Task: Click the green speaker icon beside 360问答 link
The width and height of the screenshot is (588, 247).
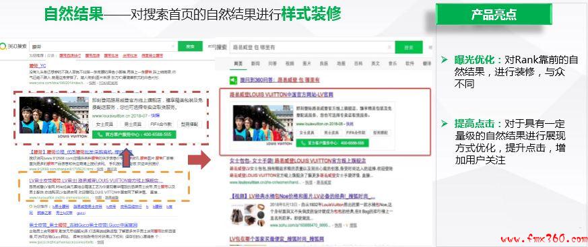Action: coord(233,80)
